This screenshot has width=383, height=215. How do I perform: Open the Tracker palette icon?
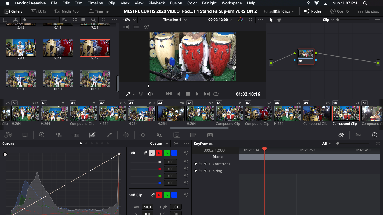point(143,135)
